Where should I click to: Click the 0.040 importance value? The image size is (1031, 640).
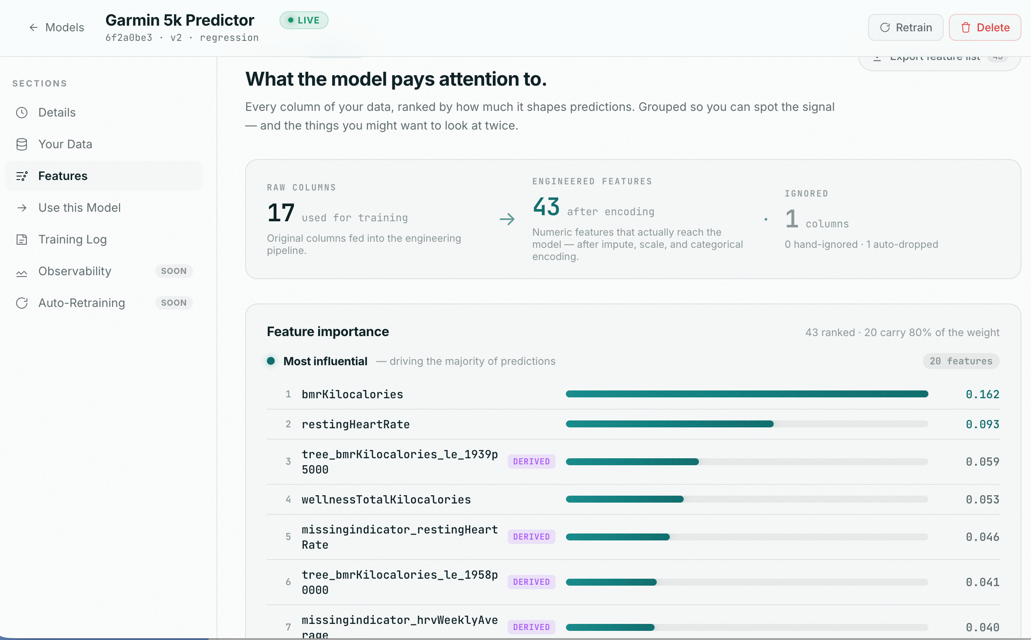[982, 627]
